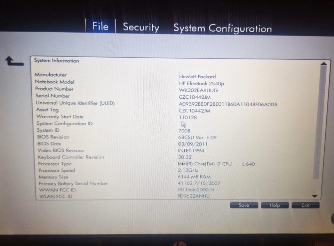
Task: Click the 110128 warranty date value
Action: (x=188, y=117)
